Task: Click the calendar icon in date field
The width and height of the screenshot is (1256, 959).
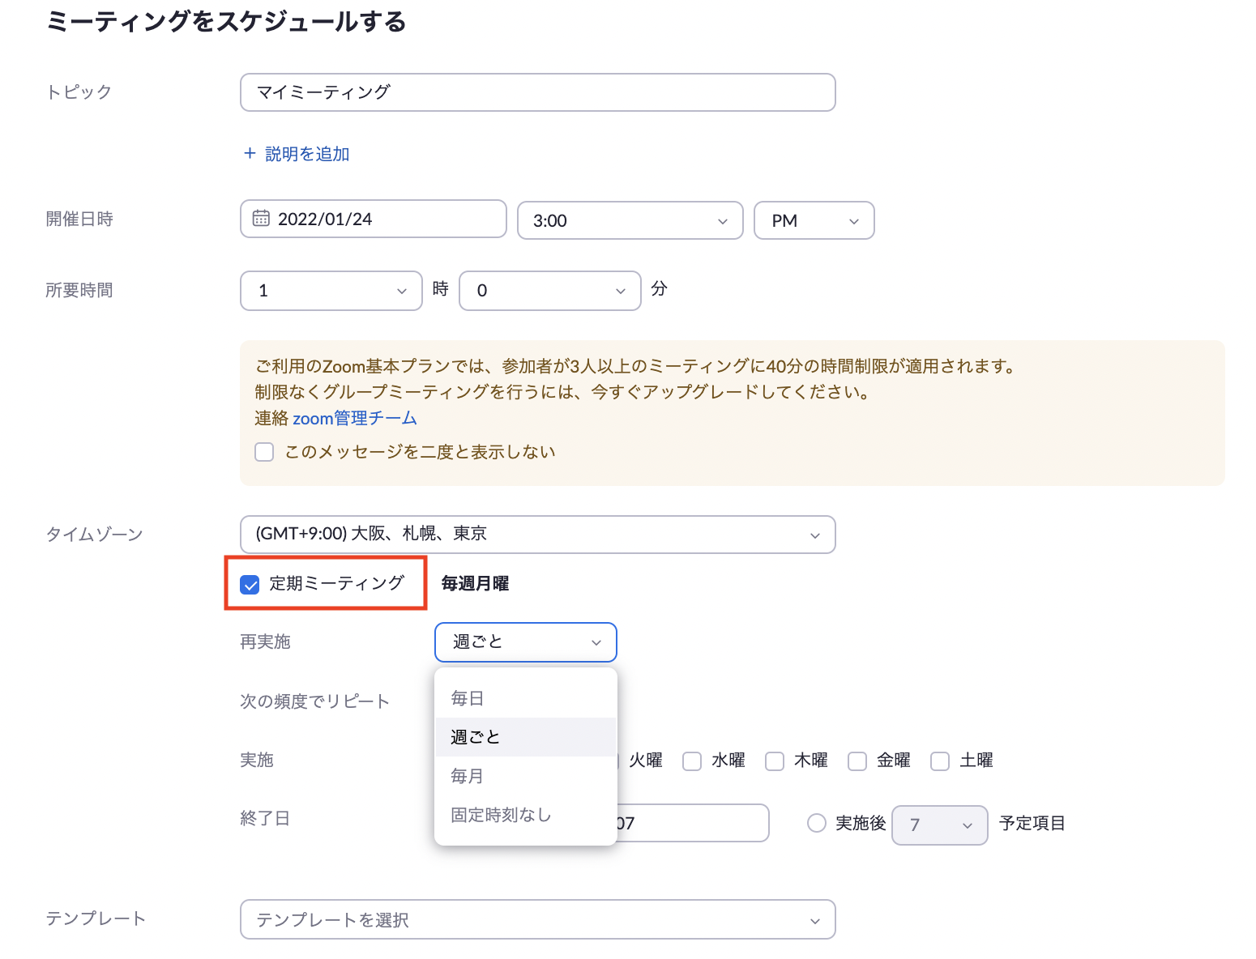Action: (x=261, y=219)
